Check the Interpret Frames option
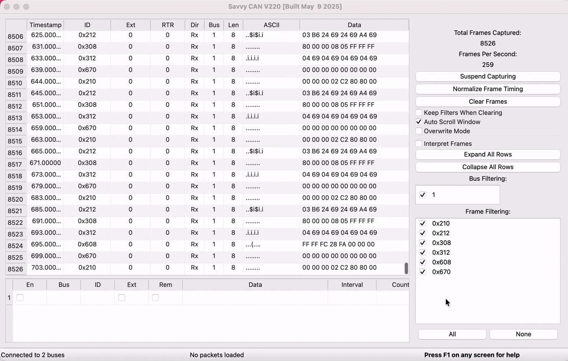This screenshot has height=361, width=568. 419,144
